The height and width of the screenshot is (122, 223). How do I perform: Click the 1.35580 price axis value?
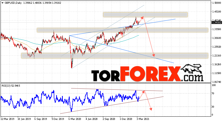[217, 29]
